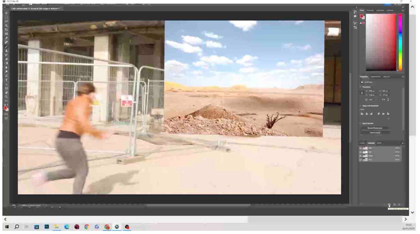Click the Select Subject button

[x=375, y=132]
